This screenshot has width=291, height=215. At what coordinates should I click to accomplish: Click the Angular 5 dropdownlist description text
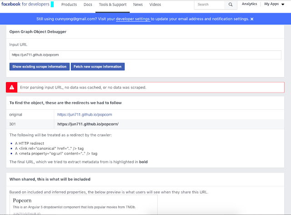74,207
